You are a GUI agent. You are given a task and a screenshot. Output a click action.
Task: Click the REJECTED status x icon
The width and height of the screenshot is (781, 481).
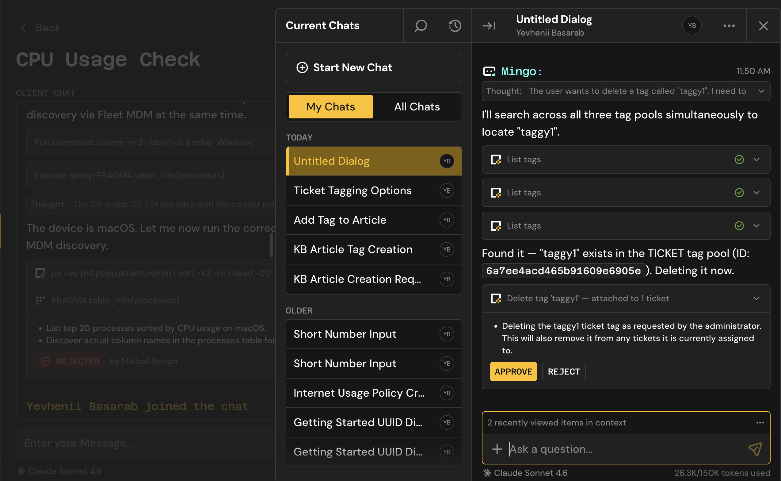[x=45, y=361]
